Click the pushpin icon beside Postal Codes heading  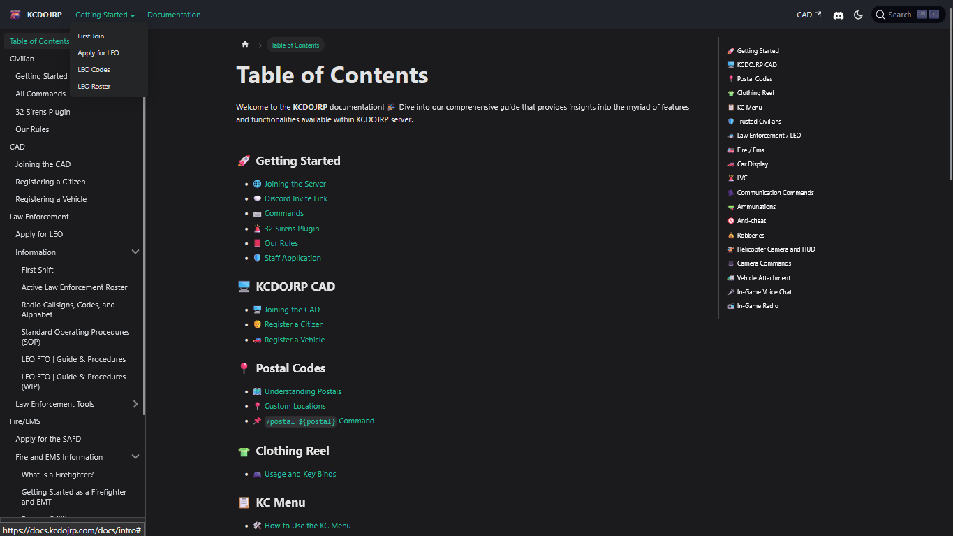click(x=243, y=368)
